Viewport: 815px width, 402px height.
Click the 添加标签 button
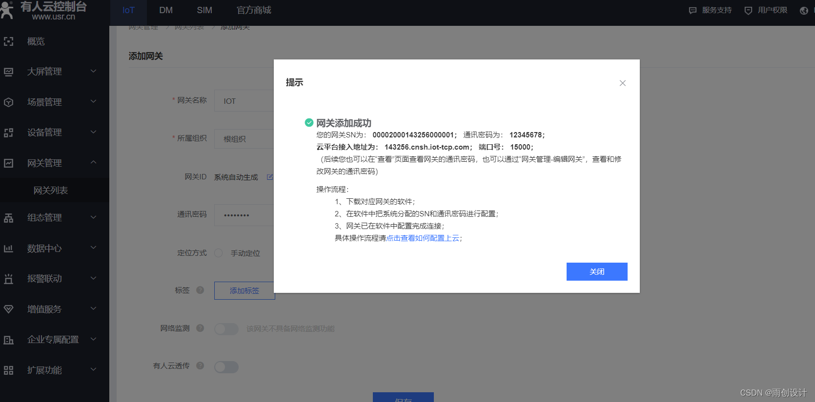click(244, 290)
